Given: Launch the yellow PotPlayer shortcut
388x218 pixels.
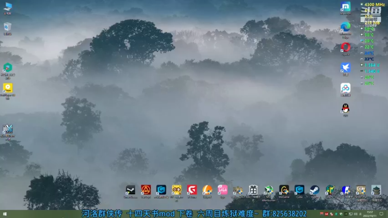Looking at the screenshot, I should [x=8, y=91].
